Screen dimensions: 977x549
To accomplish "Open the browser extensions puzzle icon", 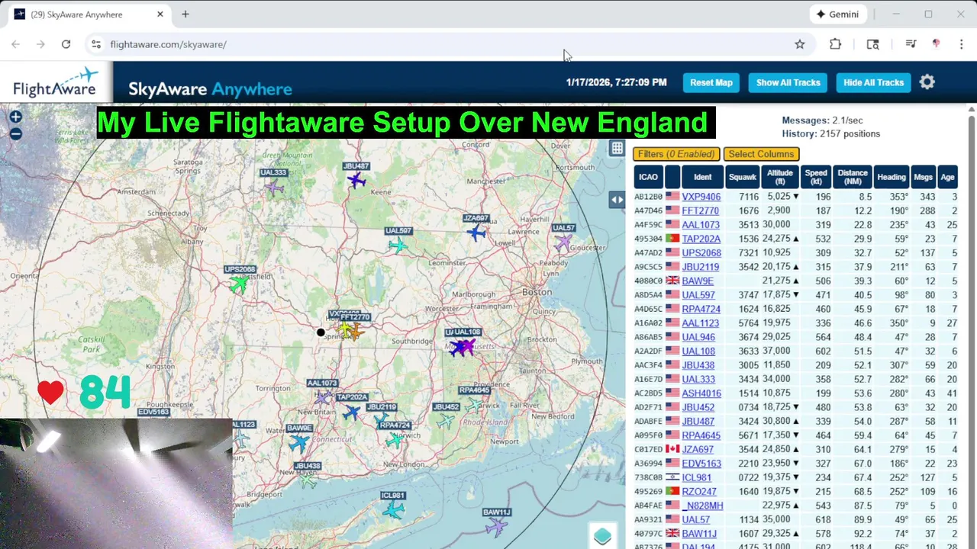I will 835,44.
